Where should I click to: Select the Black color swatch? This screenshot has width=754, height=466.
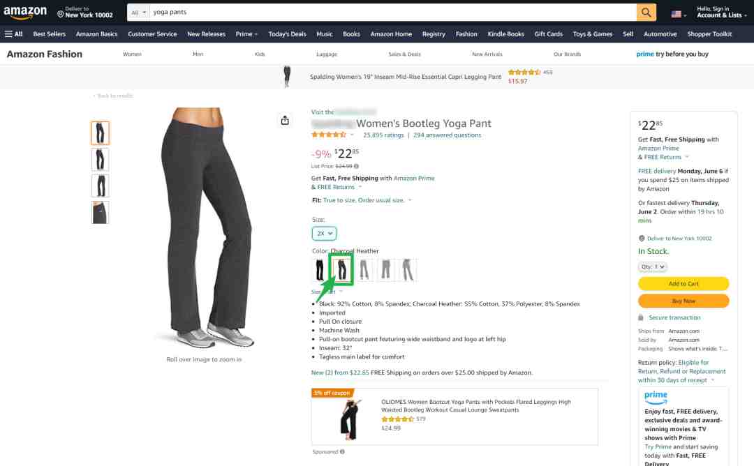click(320, 269)
